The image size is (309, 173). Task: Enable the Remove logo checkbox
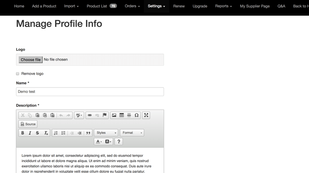click(17, 74)
